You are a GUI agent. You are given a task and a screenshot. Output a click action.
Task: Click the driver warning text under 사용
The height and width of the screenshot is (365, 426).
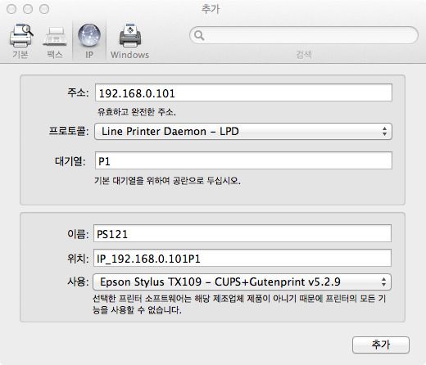tap(239, 304)
